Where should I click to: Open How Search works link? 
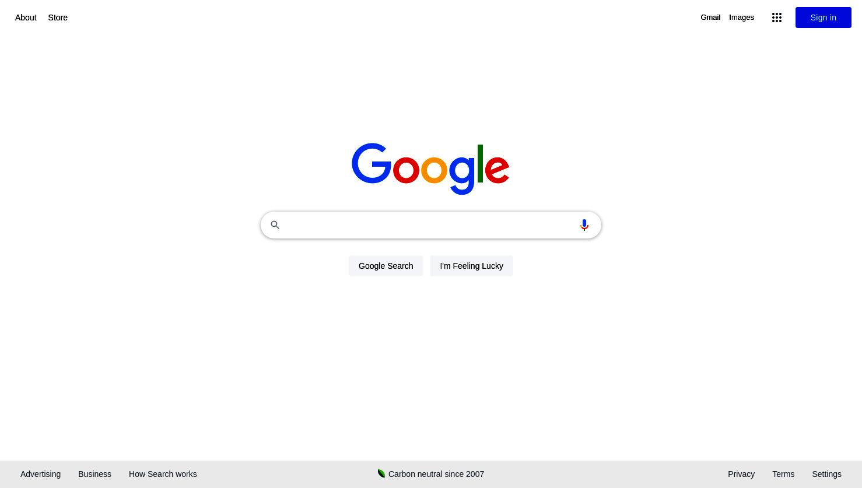pyautogui.click(x=163, y=474)
